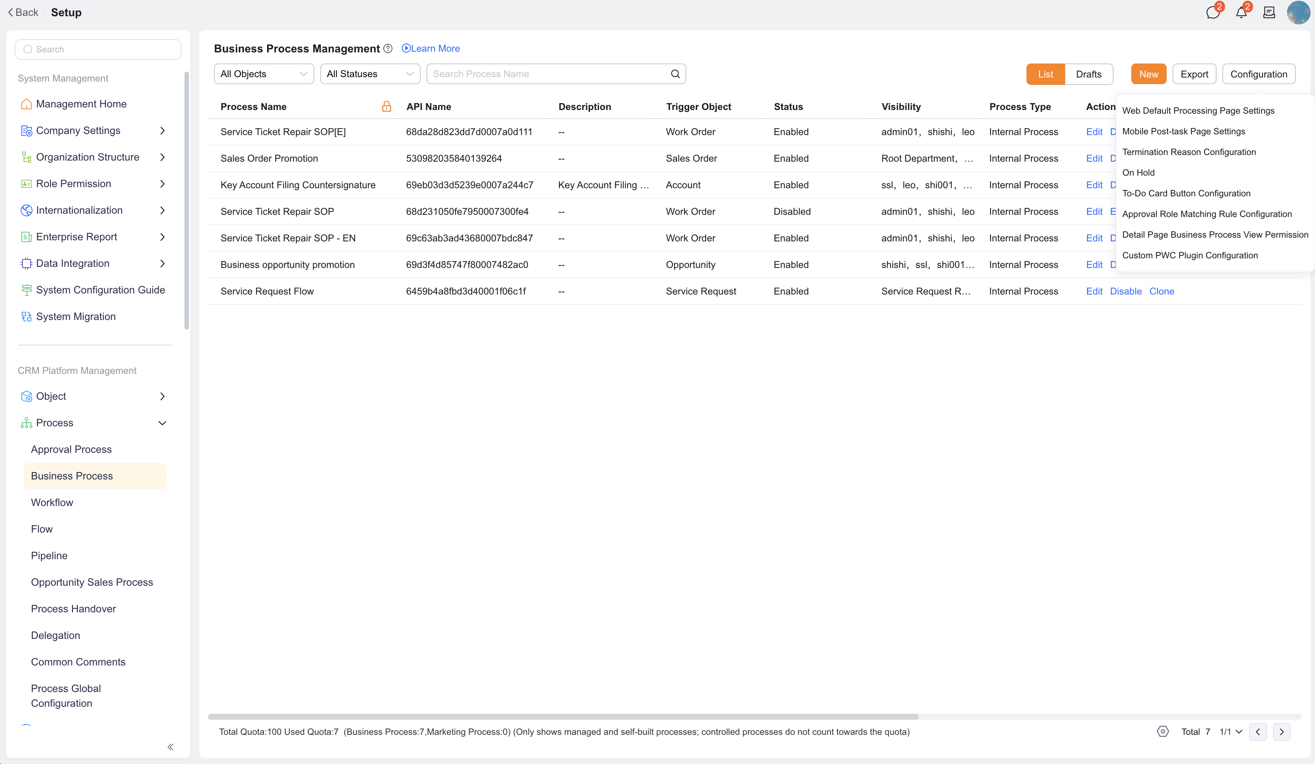Select On Hold menu item
The image size is (1315, 764).
1138,173
